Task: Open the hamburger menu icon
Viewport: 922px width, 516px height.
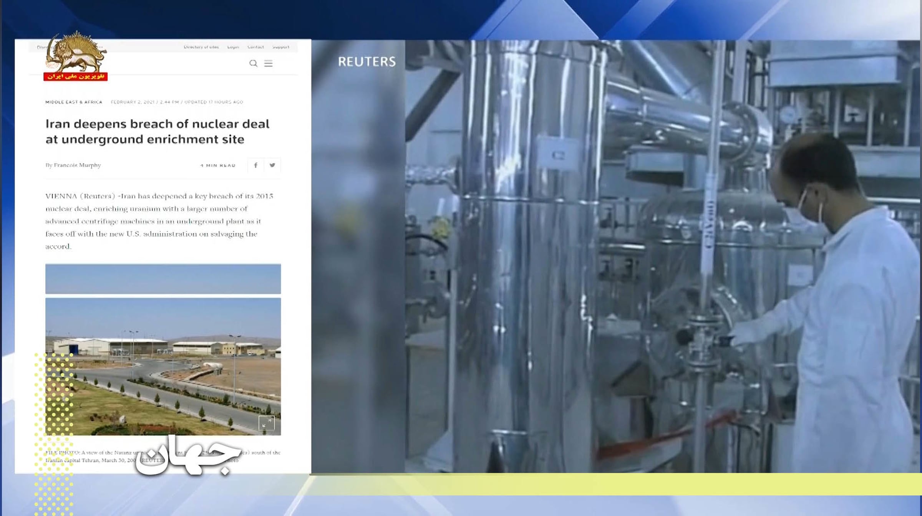Action: (268, 63)
